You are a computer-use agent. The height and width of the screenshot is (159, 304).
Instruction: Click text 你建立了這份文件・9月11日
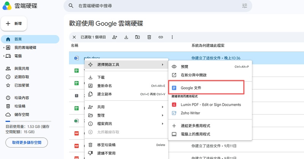pos(214,146)
